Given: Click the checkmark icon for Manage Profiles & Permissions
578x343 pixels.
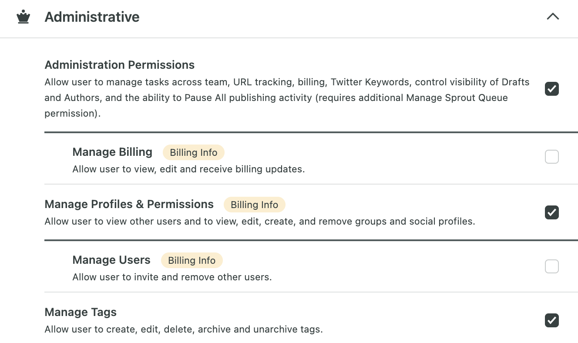Looking at the screenshot, I should pyautogui.click(x=551, y=212).
